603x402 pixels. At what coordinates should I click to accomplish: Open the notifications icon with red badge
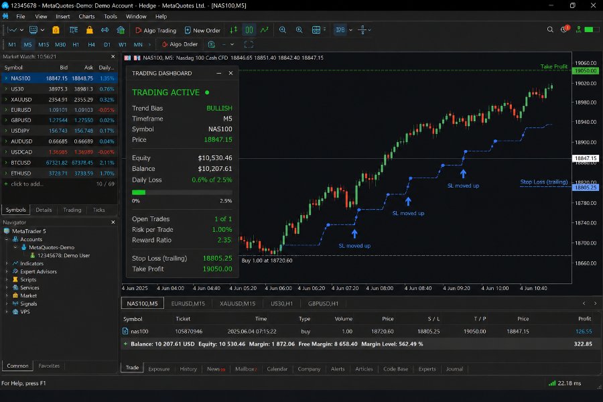click(x=565, y=29)
